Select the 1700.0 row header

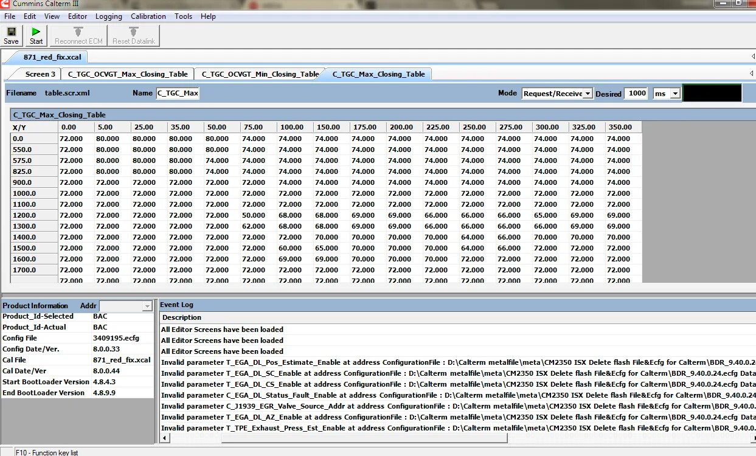34,270
